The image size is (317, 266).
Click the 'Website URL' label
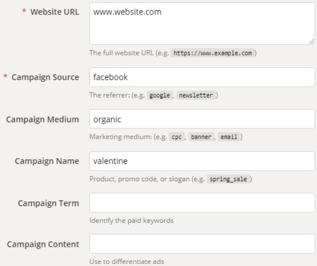click(55, 12)
